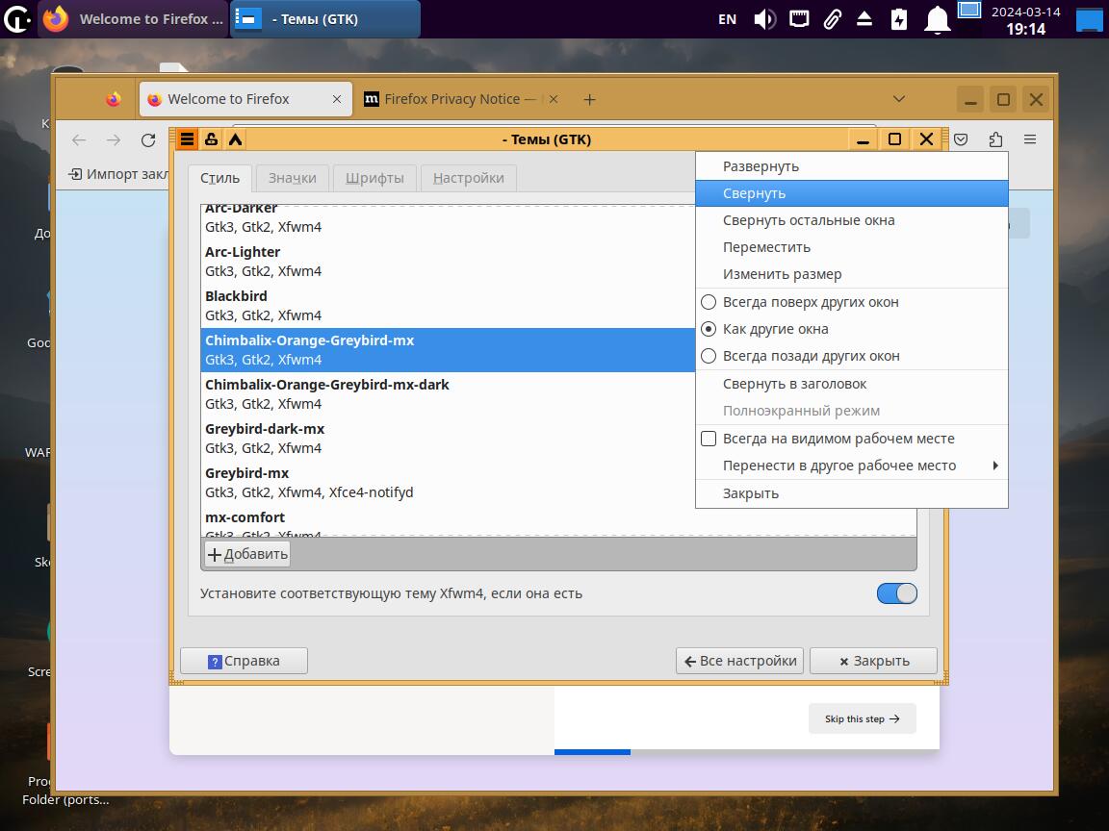Switch to the Значки tab
The height and width of the screenshot is (831, 1109).
(293, 178)
